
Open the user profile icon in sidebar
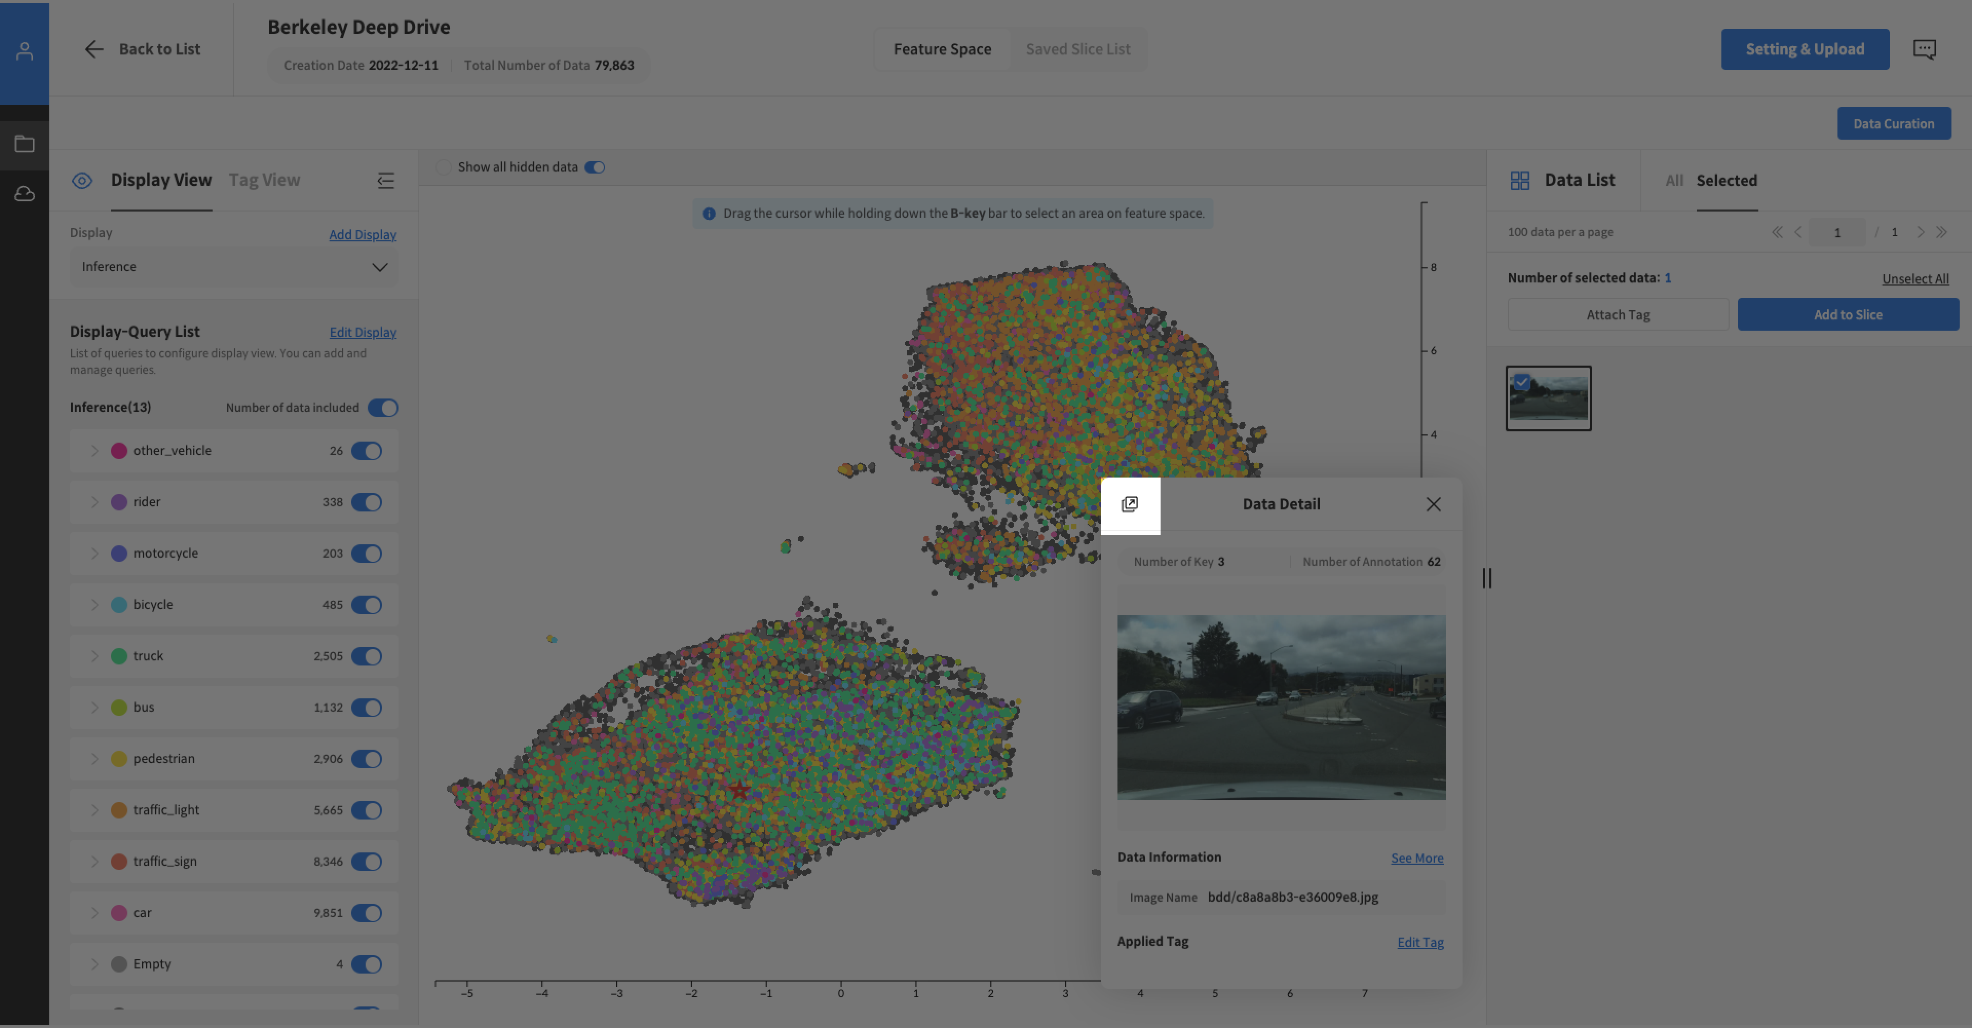pyautogui.click(x=25, y=51)
